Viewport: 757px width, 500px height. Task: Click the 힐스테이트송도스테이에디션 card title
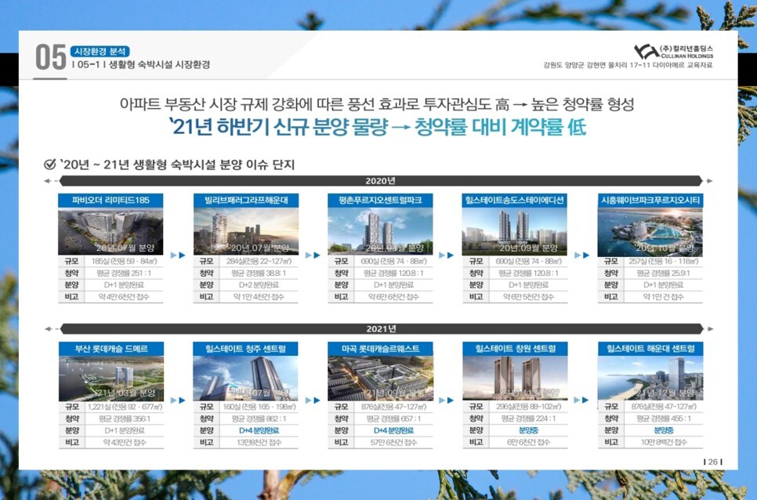tap(515, 201)
